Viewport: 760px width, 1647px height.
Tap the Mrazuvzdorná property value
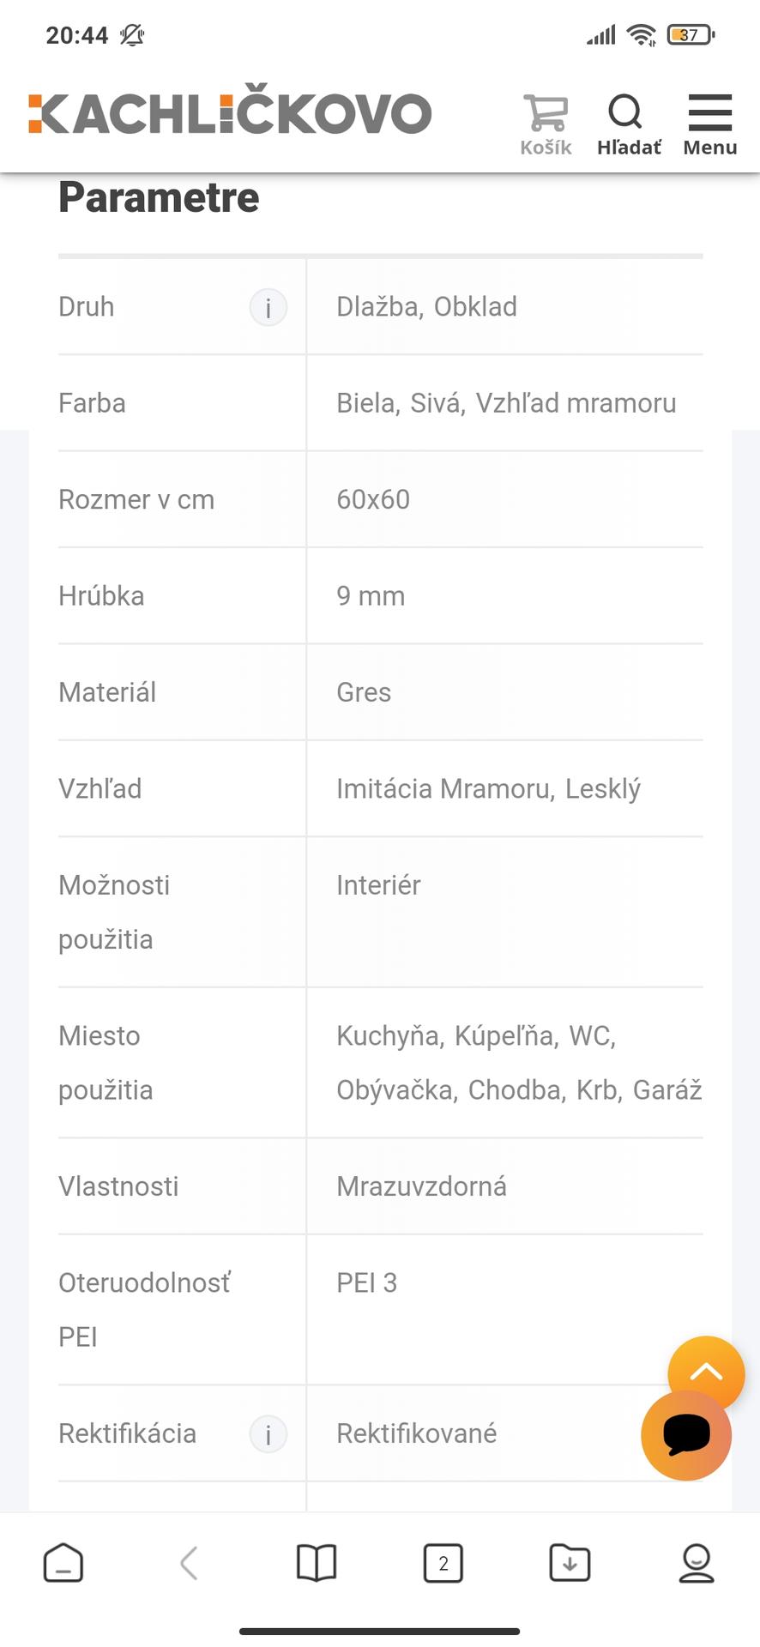421,1186
